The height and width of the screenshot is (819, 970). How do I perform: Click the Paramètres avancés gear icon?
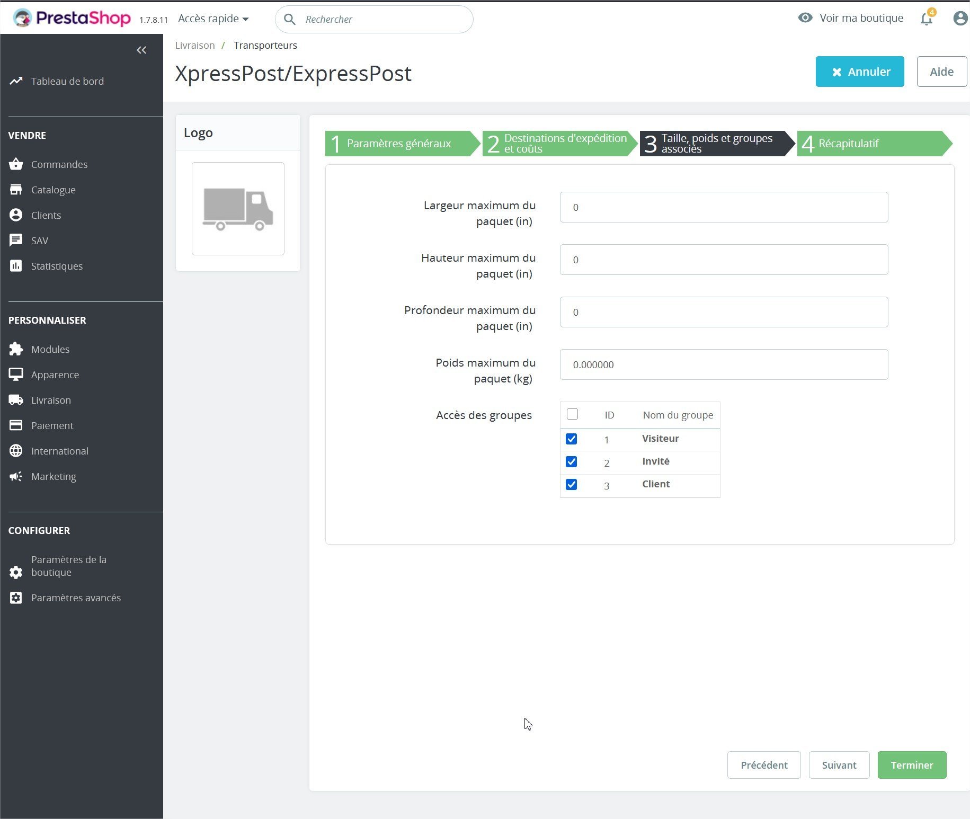point(16,598)
